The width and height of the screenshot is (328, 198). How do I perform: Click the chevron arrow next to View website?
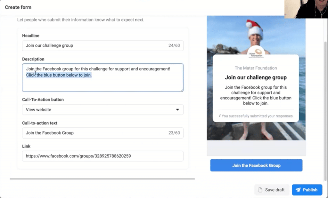click(177, 109)
